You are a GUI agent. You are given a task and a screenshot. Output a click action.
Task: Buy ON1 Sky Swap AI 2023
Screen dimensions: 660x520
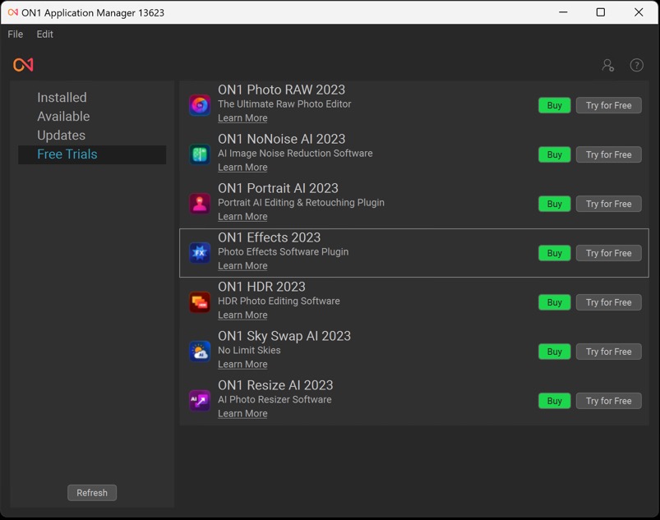(554, 352)
